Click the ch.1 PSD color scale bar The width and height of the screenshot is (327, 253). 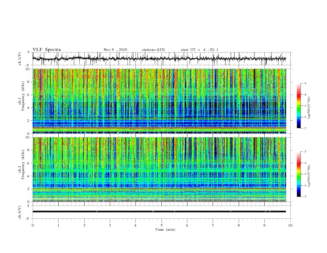299,106
